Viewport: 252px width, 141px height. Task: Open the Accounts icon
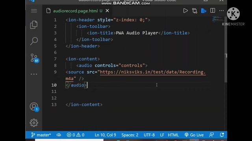tap(34, 107)
